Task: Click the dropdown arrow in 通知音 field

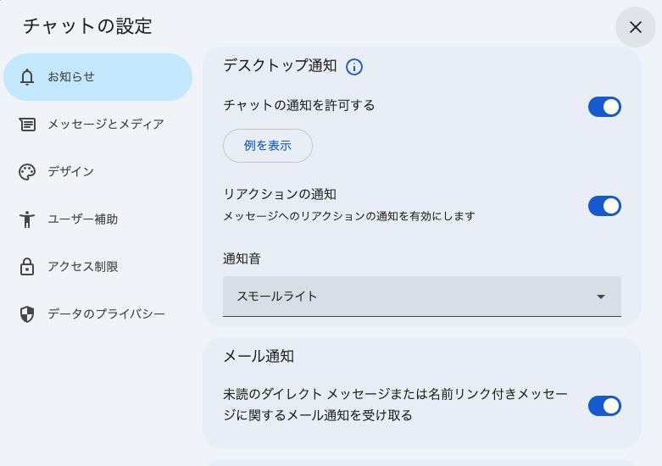Action: pos(601,297)
